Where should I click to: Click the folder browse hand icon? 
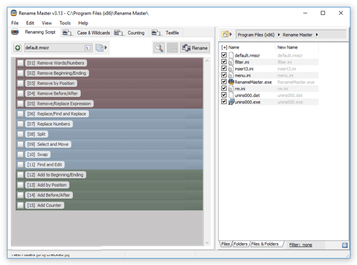[x=225, y=34]
